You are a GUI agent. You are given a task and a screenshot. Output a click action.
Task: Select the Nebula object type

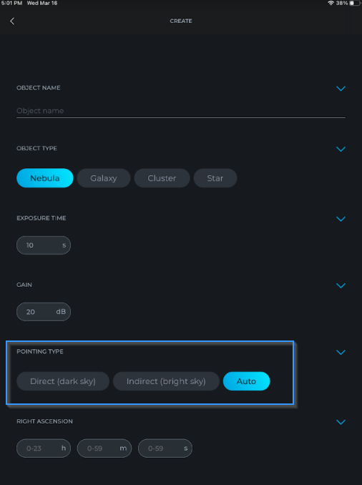tap(45, 178)
